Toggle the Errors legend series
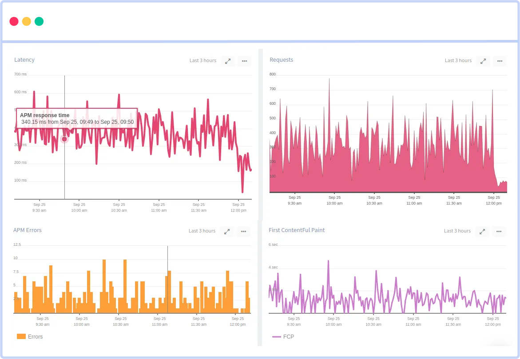 click(x=30, y=336)
